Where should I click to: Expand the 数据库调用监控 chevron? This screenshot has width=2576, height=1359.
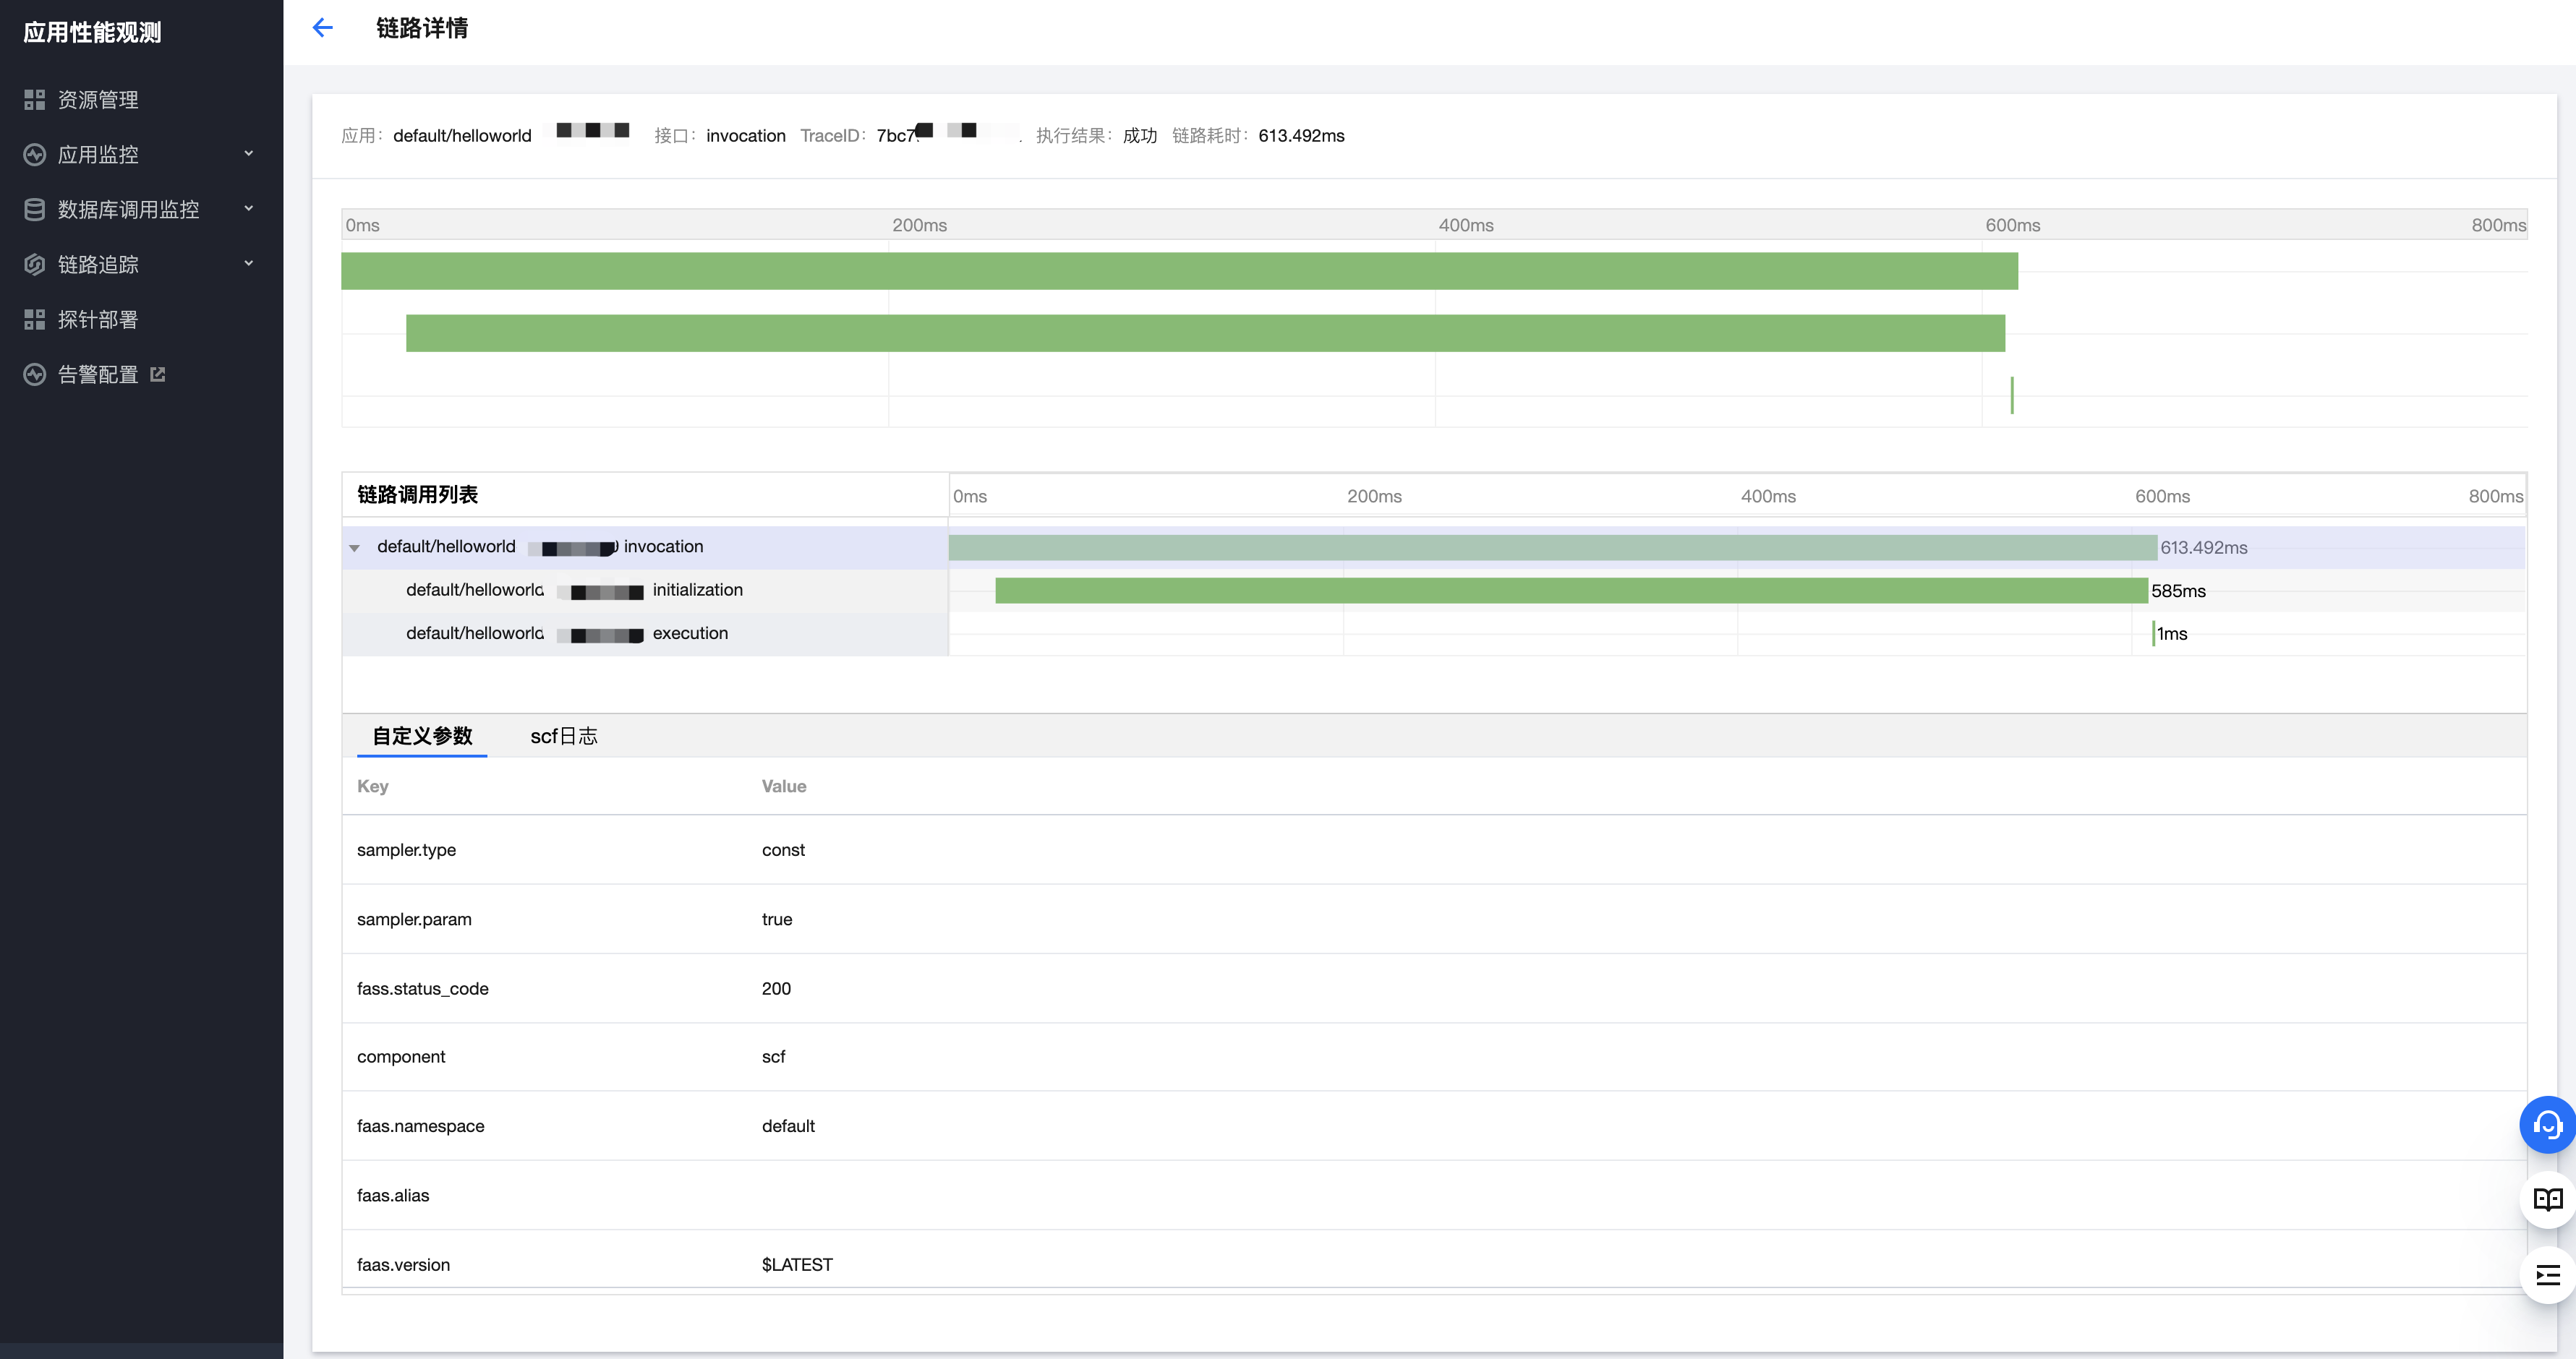249,209
